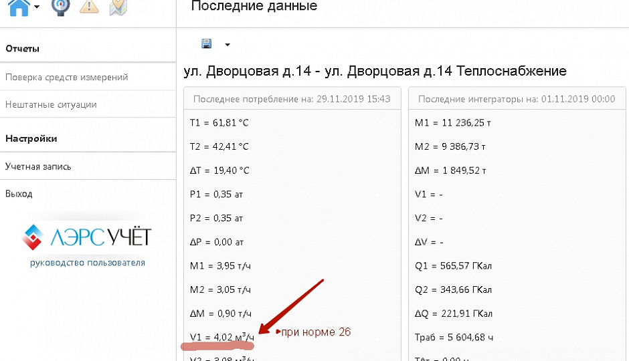Click the T1 = 61,81 °C reading
Image resolution: width=629 pixels, height=361 pixels.
[219, 123]
